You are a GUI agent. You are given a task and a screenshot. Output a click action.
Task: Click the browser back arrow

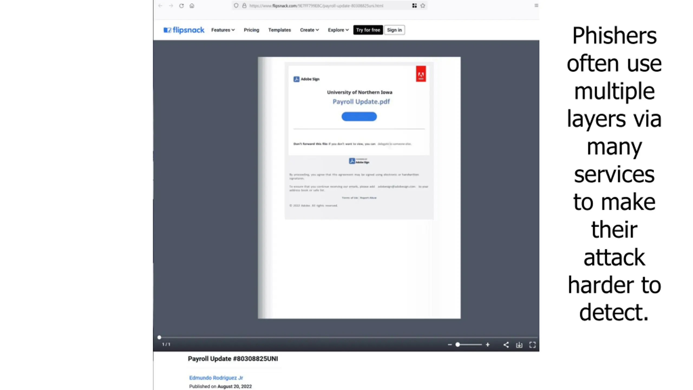click(x=160, y=6)
